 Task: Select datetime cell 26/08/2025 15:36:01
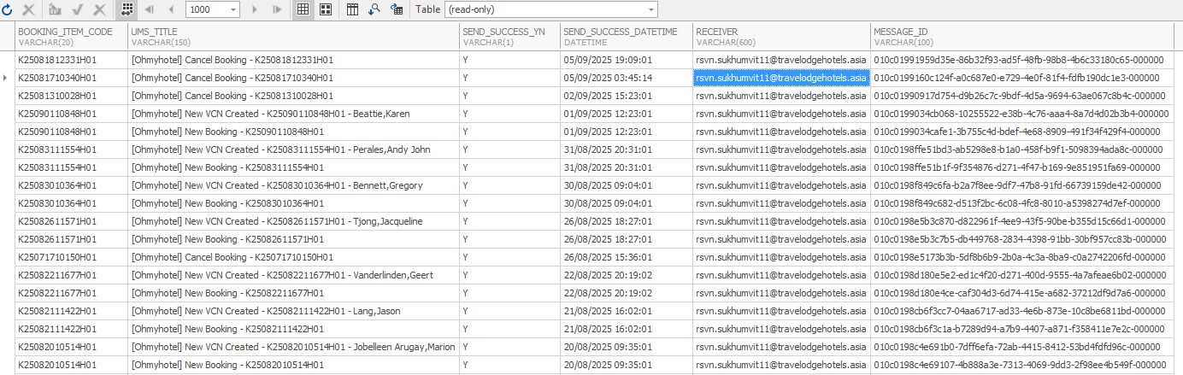pyautogui.click(x=627, y=257)
